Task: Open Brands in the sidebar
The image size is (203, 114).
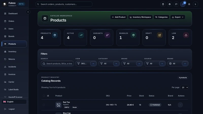Action: 14,36
